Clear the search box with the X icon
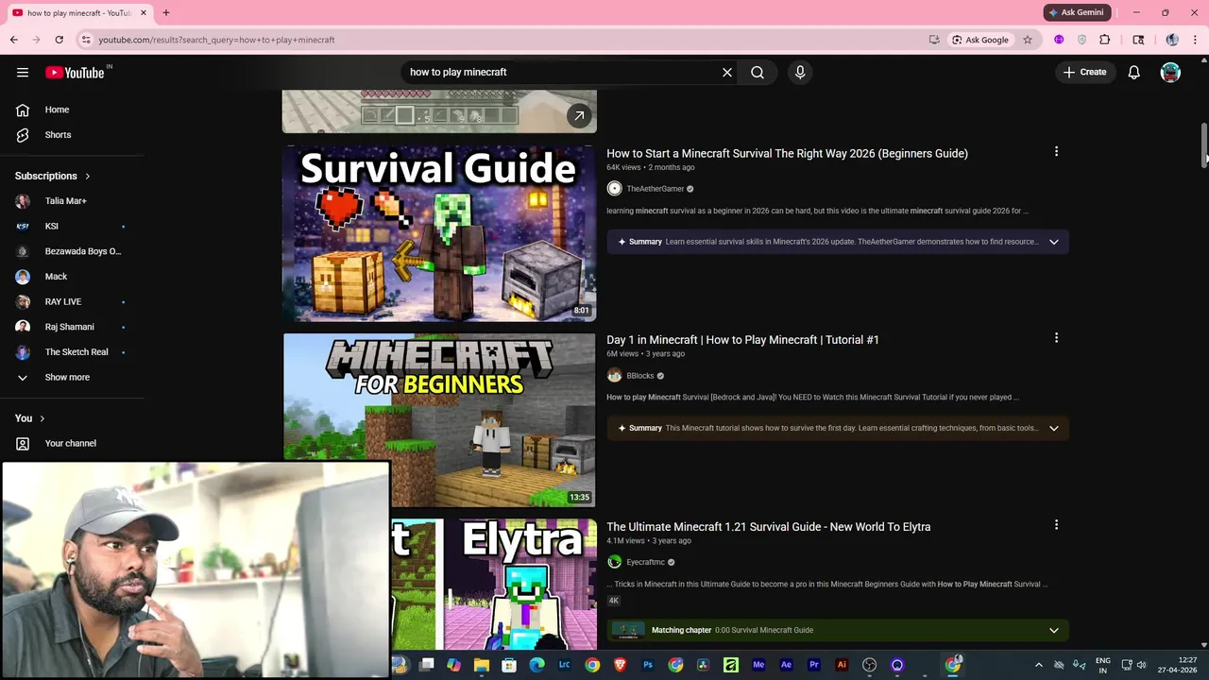Image resolution: width=1209 pixels, height=680 pixels. click(x=727, y=72)
